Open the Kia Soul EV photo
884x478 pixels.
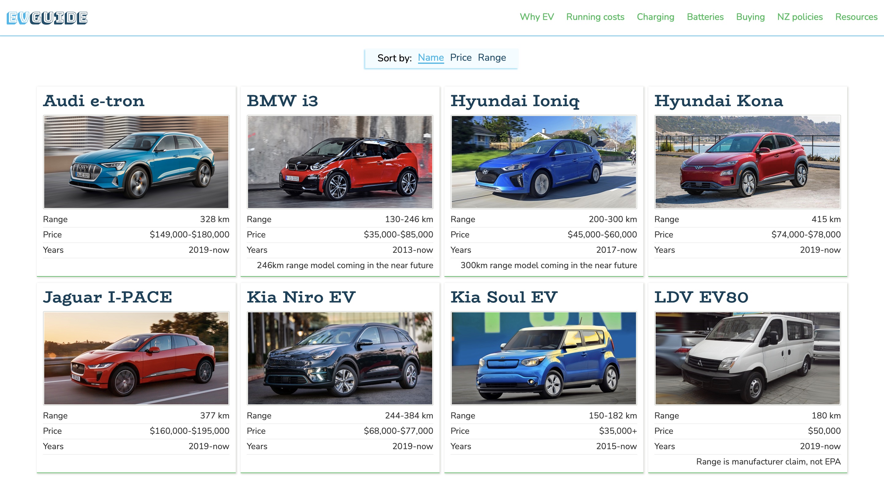(544, 358)
